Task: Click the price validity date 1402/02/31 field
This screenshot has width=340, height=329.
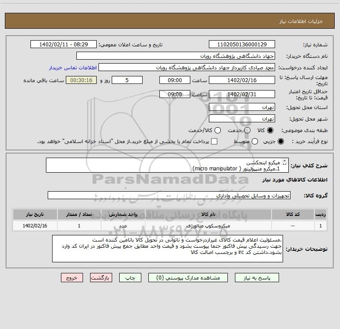Action: pyautogui.click(x=242, y=94)
